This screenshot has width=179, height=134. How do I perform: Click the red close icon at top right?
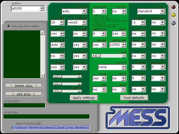coord(173,7)
